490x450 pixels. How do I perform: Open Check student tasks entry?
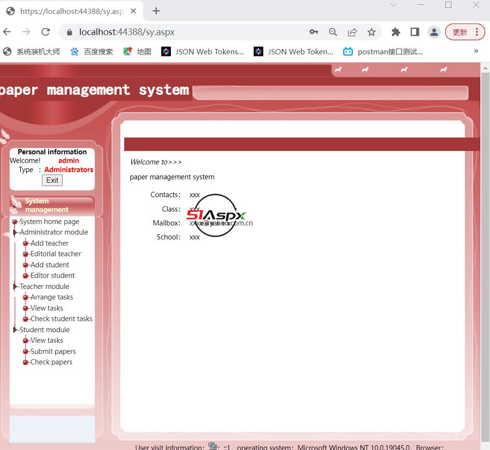[x=61, y=319]
